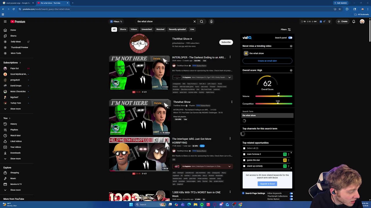
Task: Open the YouTube guide hamburger menu
Action: click(x=5, y=21)
